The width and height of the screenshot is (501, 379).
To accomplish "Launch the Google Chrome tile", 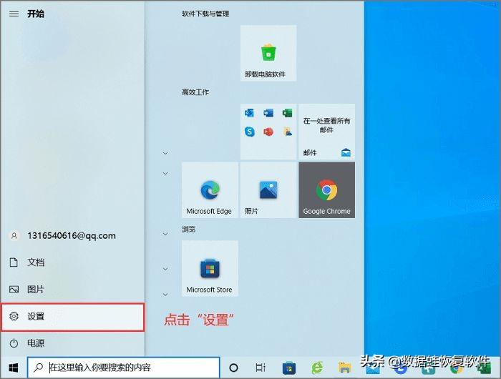I will 326,190.
